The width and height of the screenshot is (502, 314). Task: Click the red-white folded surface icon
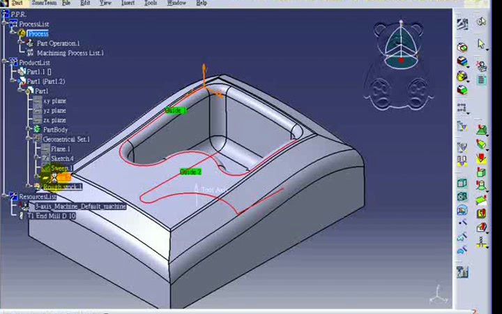(x=481, y=227)
